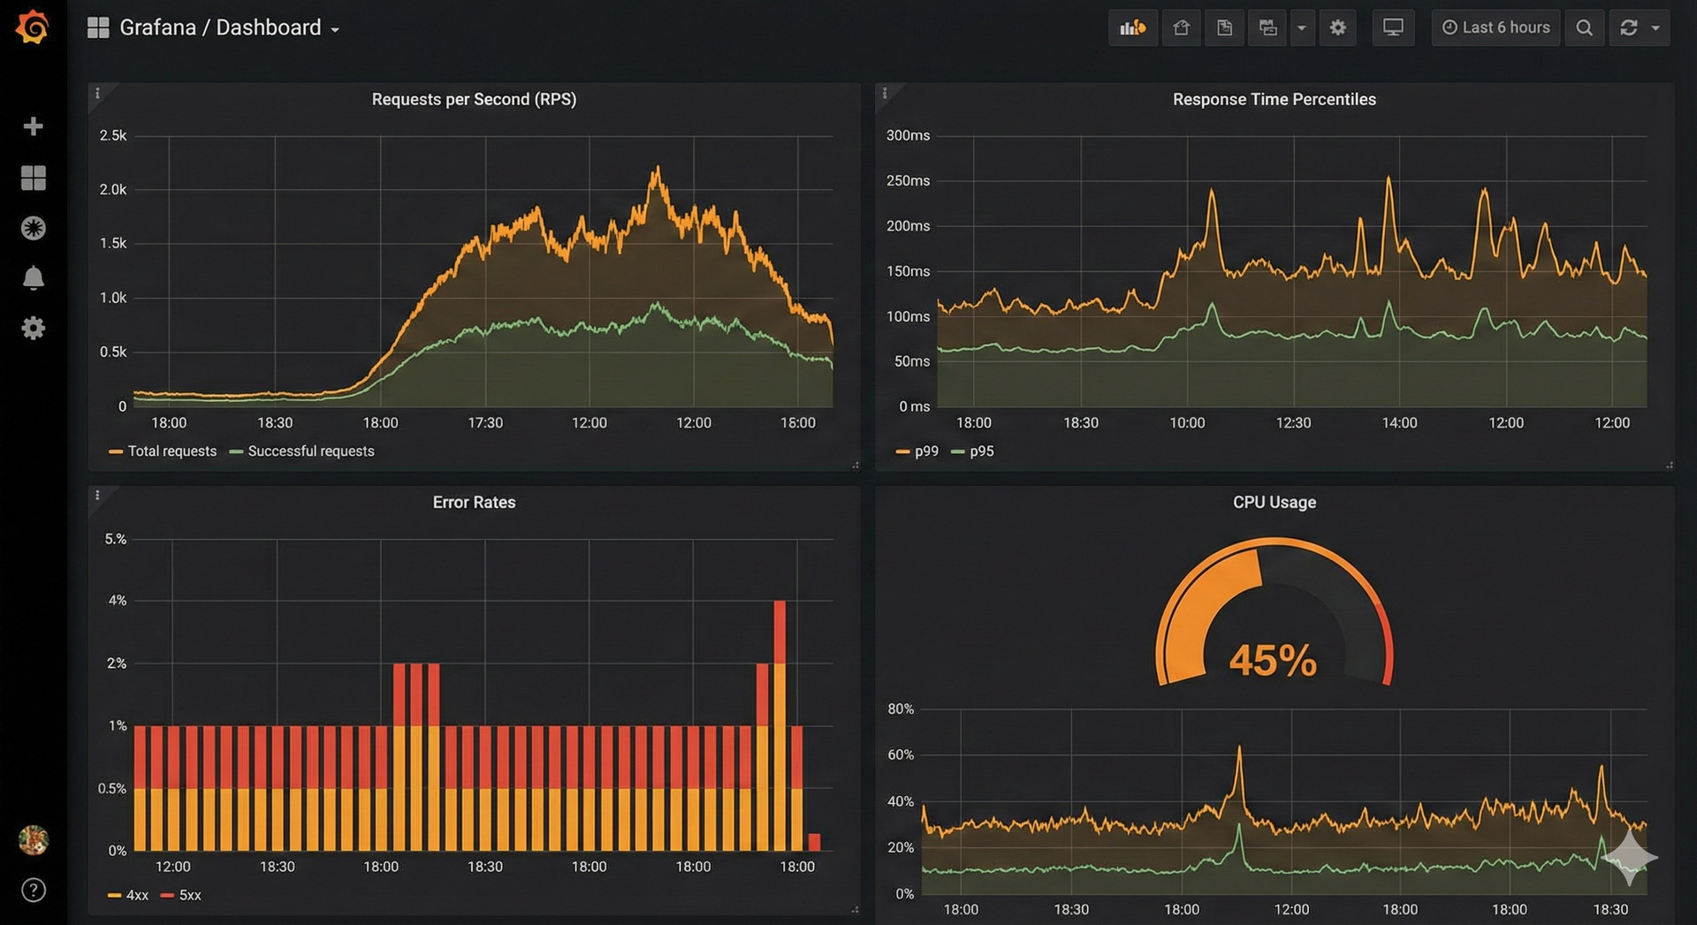Open dashboard settings gear in top toolbar
This screenshot has height=925, width=1697.
click(1337, 27)
